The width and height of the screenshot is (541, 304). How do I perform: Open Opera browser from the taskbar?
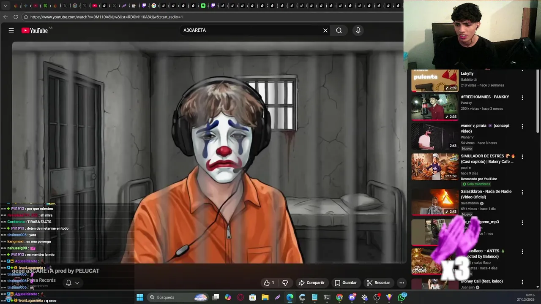[x=240, y=297]
